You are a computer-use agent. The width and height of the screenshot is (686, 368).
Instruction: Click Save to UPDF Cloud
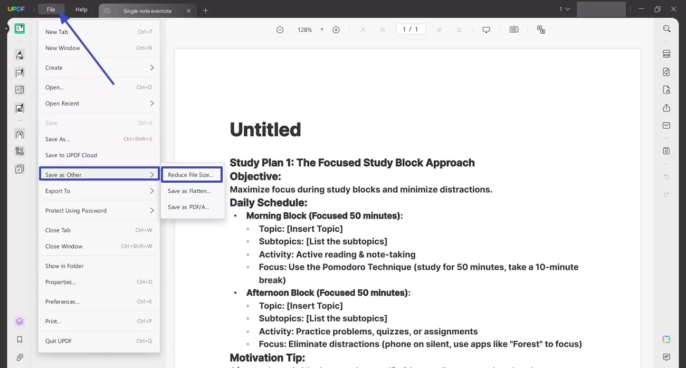(x=71, y=155)
